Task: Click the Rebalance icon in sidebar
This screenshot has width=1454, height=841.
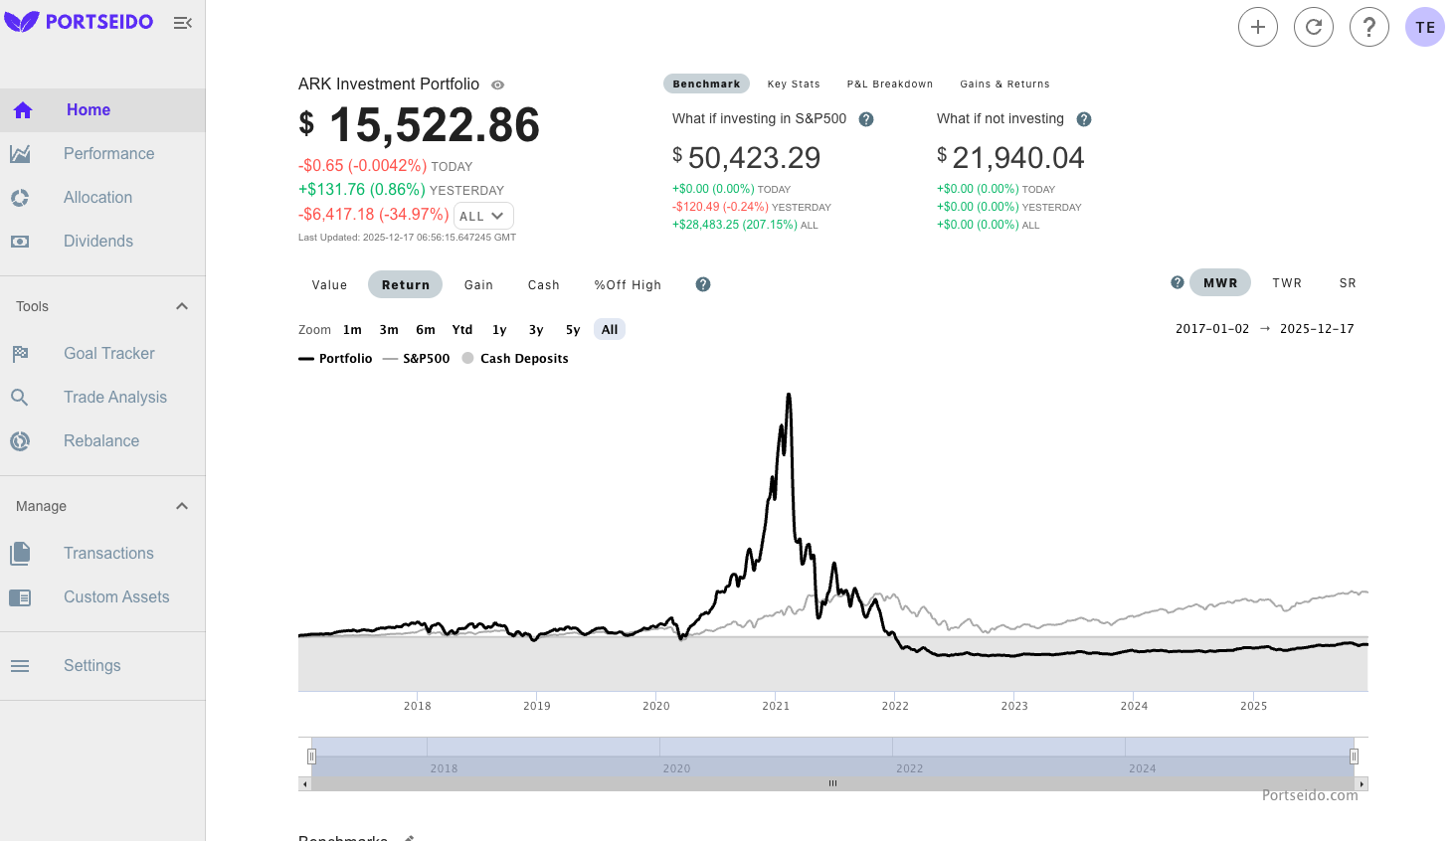Action: (x=20, y=441)
